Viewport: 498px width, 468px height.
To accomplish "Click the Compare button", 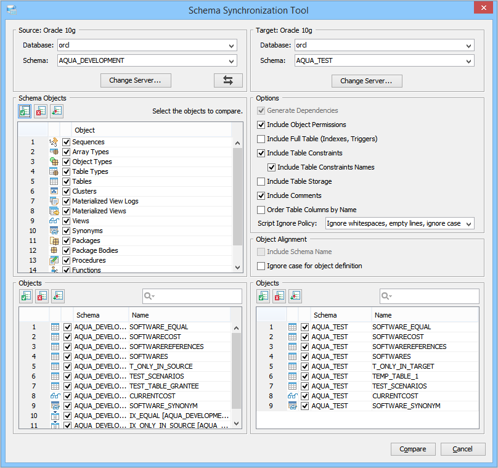I will (x=413, y=449).
